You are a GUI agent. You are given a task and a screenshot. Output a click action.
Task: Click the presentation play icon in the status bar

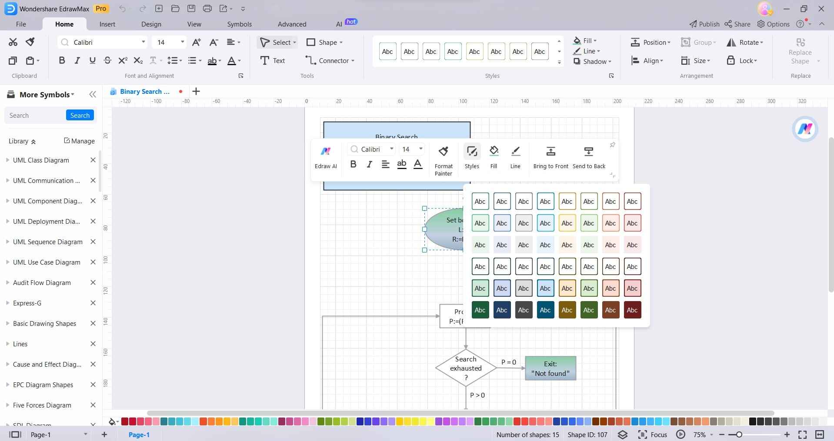point(681,434)
